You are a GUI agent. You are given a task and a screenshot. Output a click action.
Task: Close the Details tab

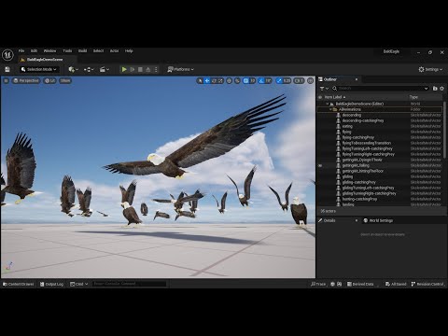click(357, 220)
